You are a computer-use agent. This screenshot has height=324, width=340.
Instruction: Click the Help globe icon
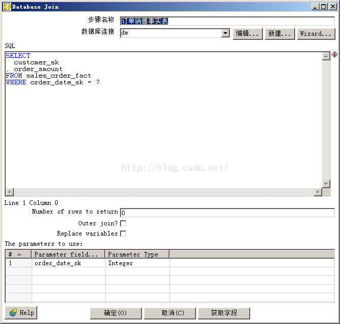(x=13, y=313)
